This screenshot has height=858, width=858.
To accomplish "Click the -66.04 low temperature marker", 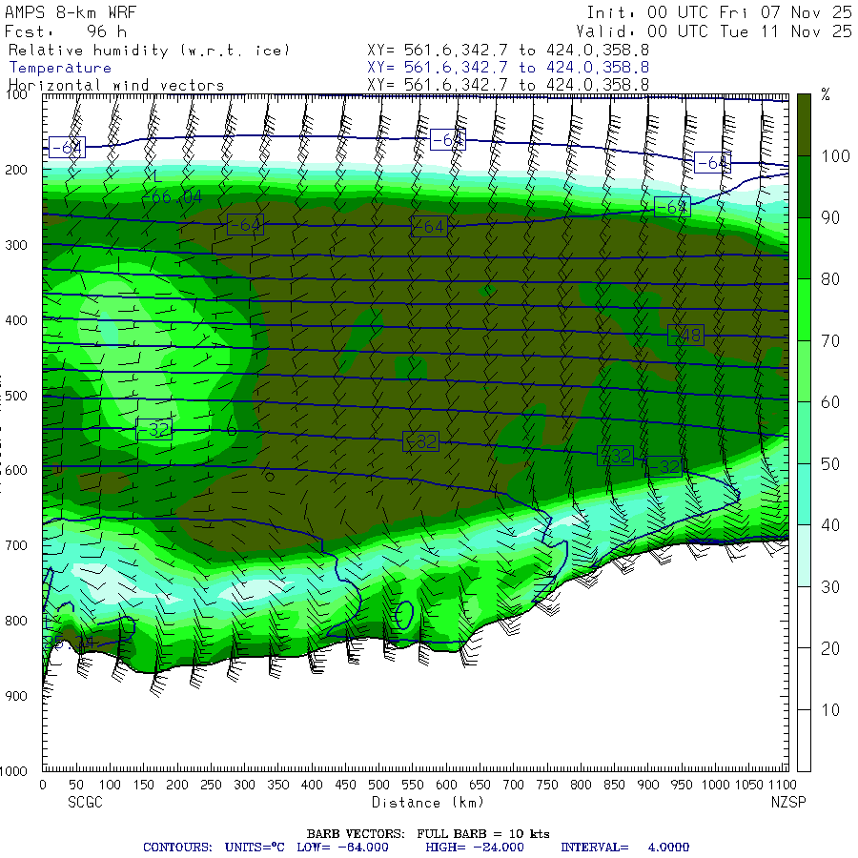I will 172,197.
